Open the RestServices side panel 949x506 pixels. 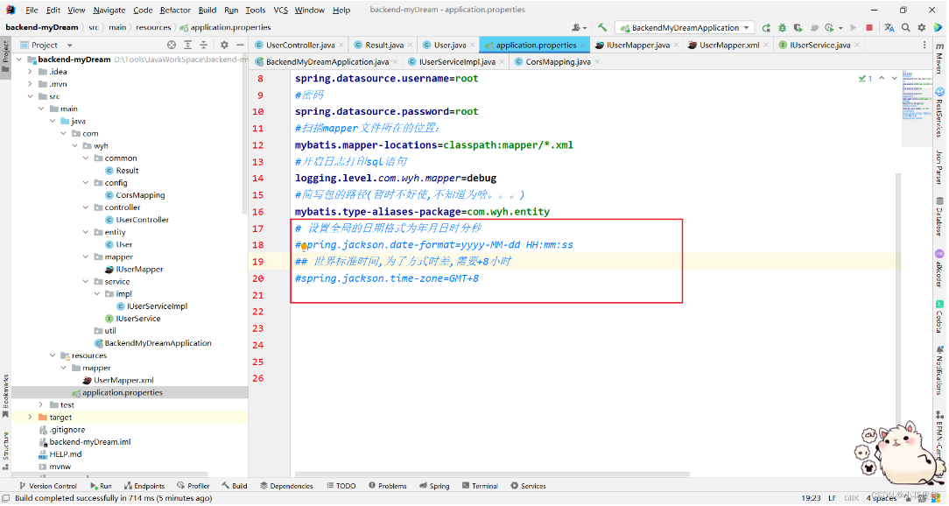pos(939,112)
